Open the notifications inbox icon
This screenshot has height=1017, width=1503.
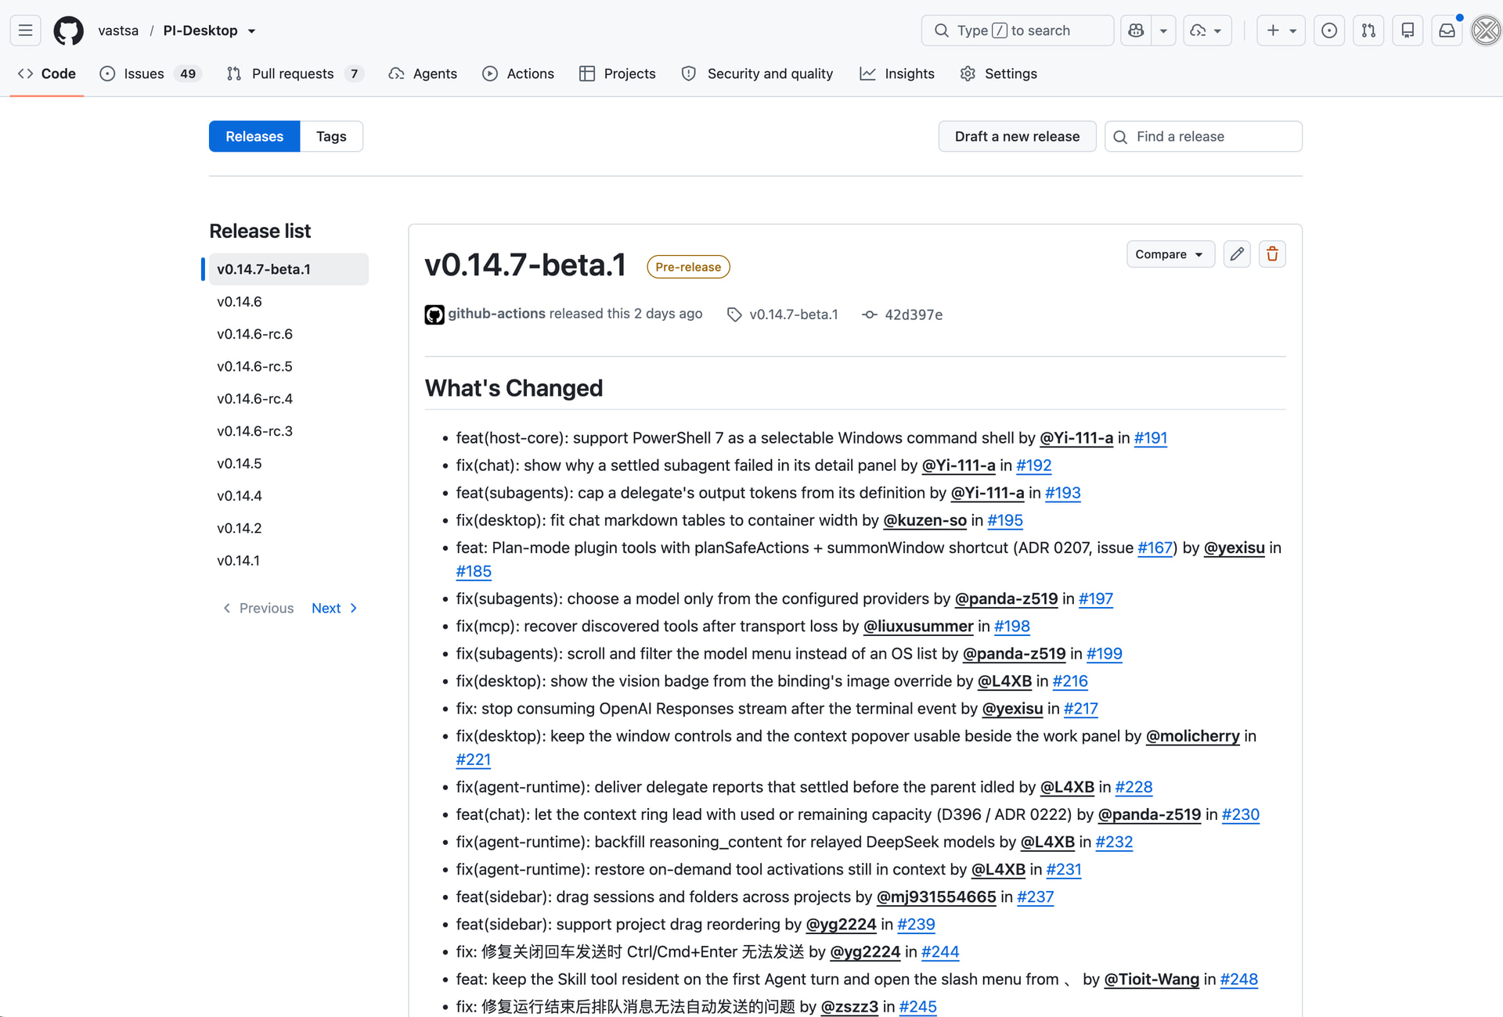click(1447, 31)
